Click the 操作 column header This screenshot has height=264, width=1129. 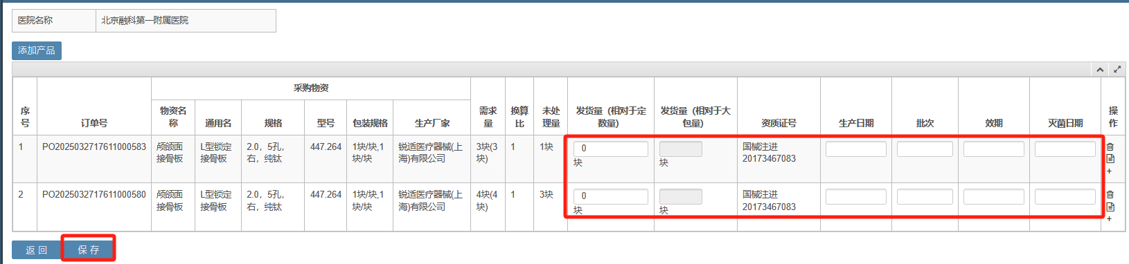(1113, 117)
